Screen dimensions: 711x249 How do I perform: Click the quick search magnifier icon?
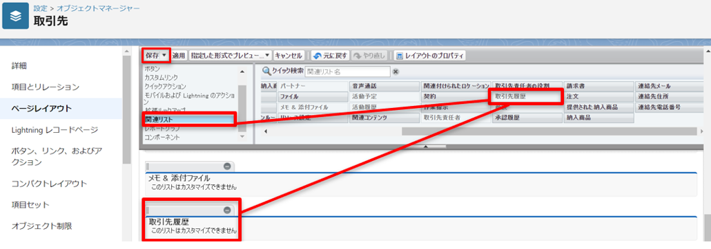[266, 72]
